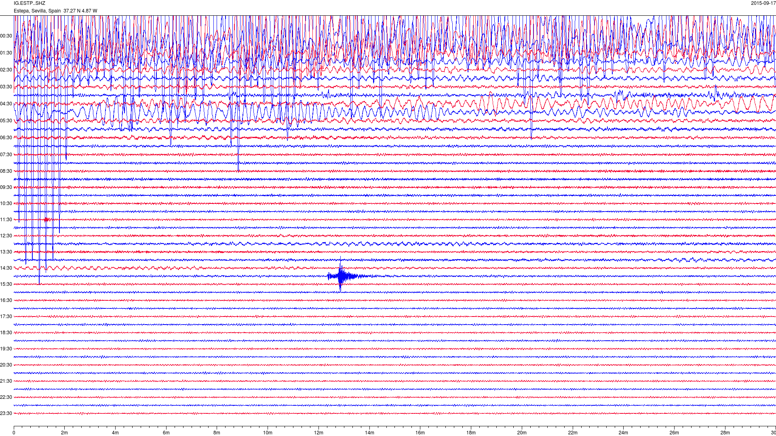Viewport: 776px width, 436px height.
Task: Click the date 2015-09-17
Action: (x=763, y=3)
